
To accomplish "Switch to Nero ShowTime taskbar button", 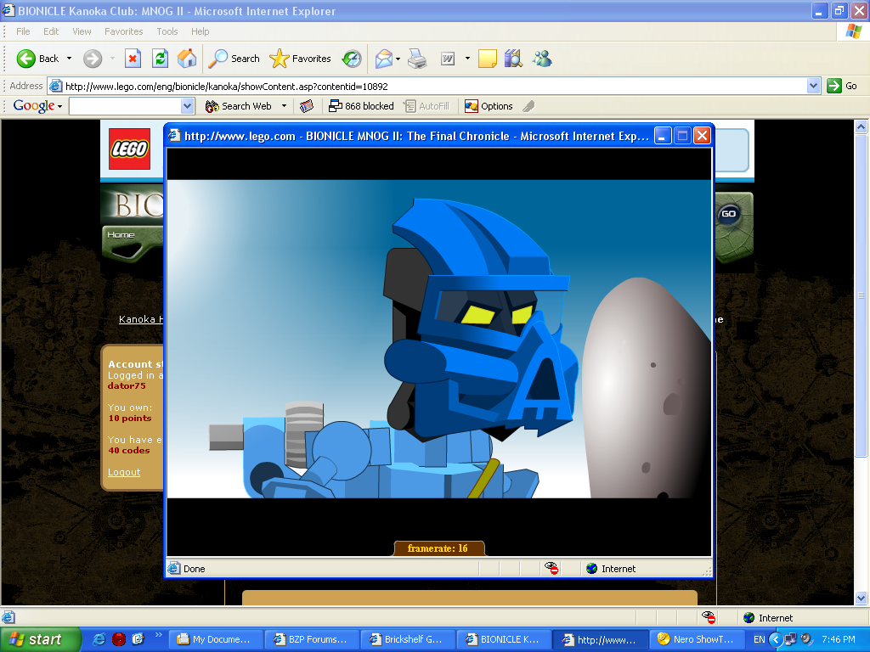I will coord(696,639).
